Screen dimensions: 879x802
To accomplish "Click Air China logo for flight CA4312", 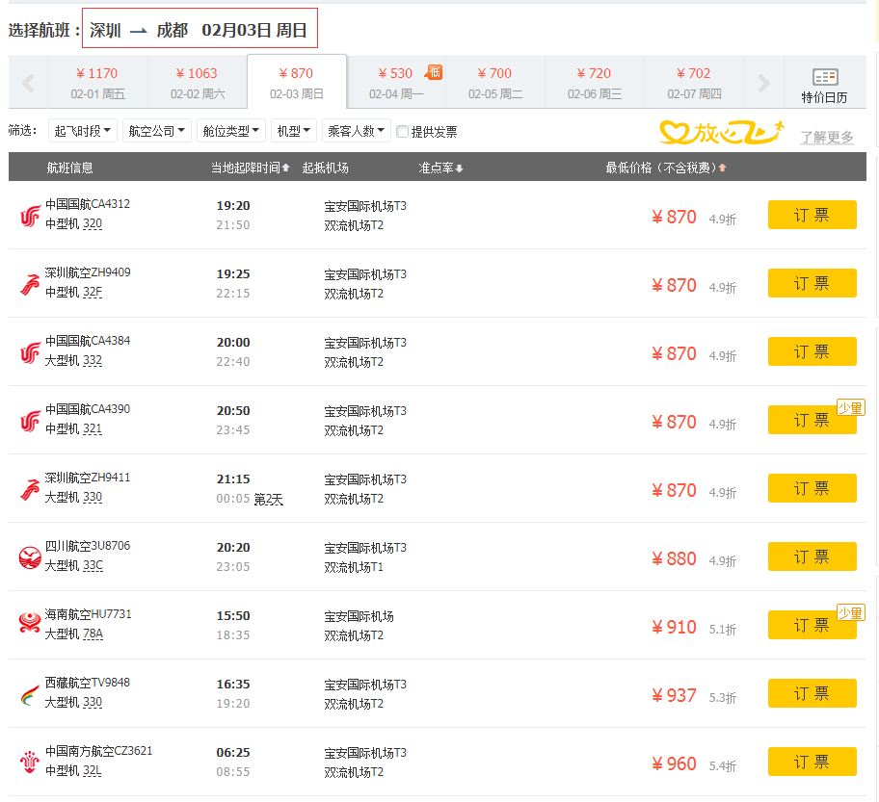I will (30, 217).
